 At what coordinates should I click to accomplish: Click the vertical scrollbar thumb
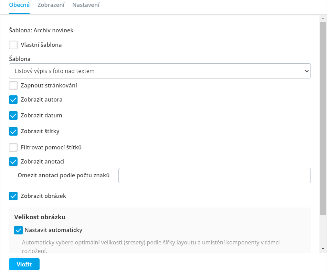[x=323, y=118]
